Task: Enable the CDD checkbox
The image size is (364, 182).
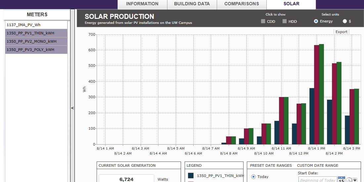Action: click(263, 22)
